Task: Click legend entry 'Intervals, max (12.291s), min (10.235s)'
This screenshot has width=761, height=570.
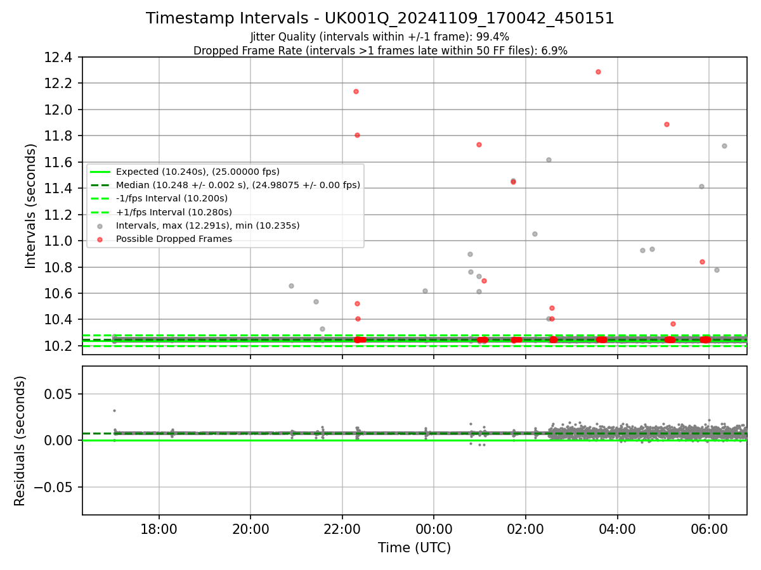Action: (x=207, y=225)
